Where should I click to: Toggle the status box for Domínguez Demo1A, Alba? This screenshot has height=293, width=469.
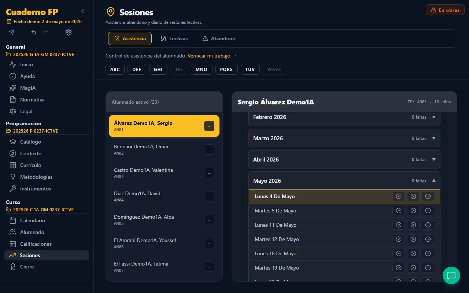[x=209, y=220]
